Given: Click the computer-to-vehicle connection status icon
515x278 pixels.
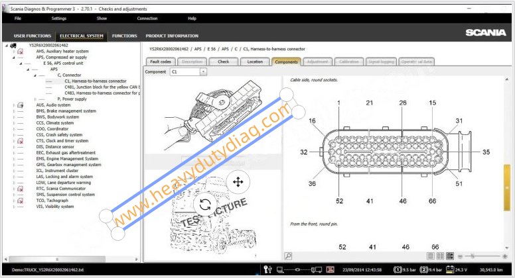Looking at the screenshot, I should coord(299,270).
